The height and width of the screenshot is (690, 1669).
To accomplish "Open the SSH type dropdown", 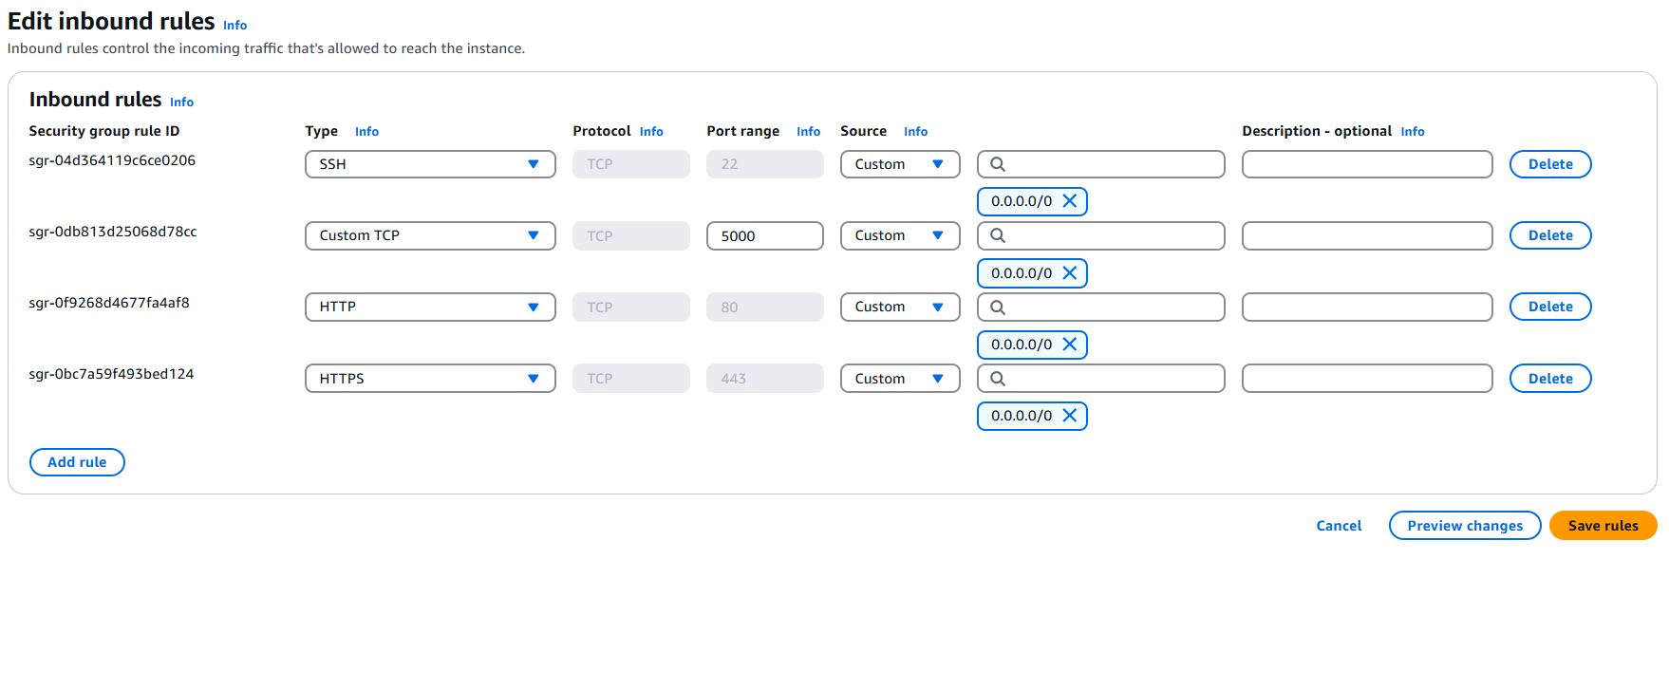I will [429, 164].
